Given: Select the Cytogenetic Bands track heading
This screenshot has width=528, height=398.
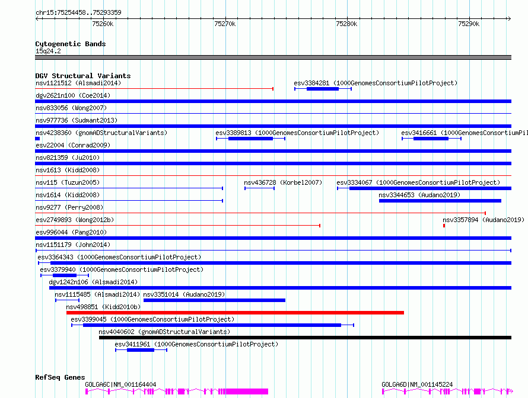Looking at the screenshot, I should (x=71, y=44).
